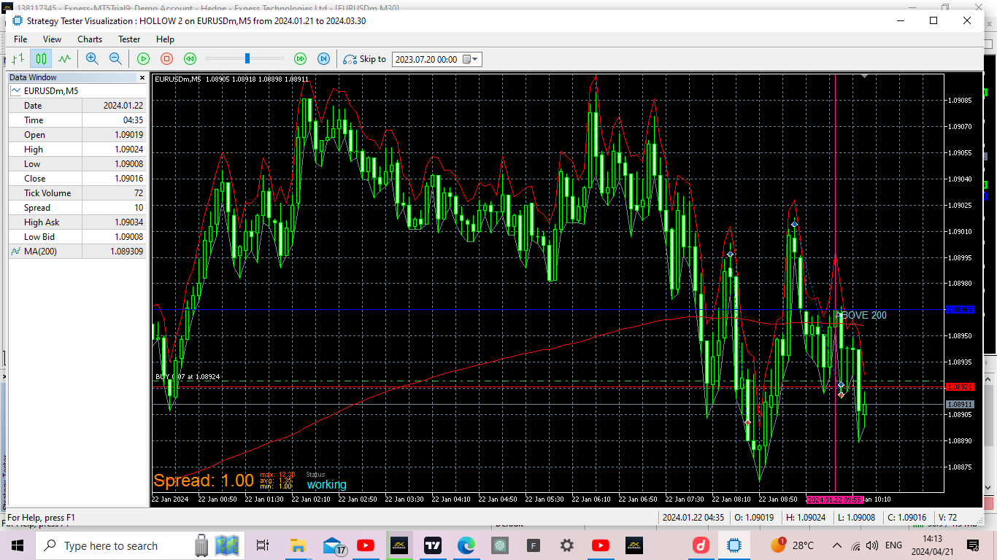Click the pink crosshair date label on time axis
Viewport: 997px width, 560px height.
point(835,499)
